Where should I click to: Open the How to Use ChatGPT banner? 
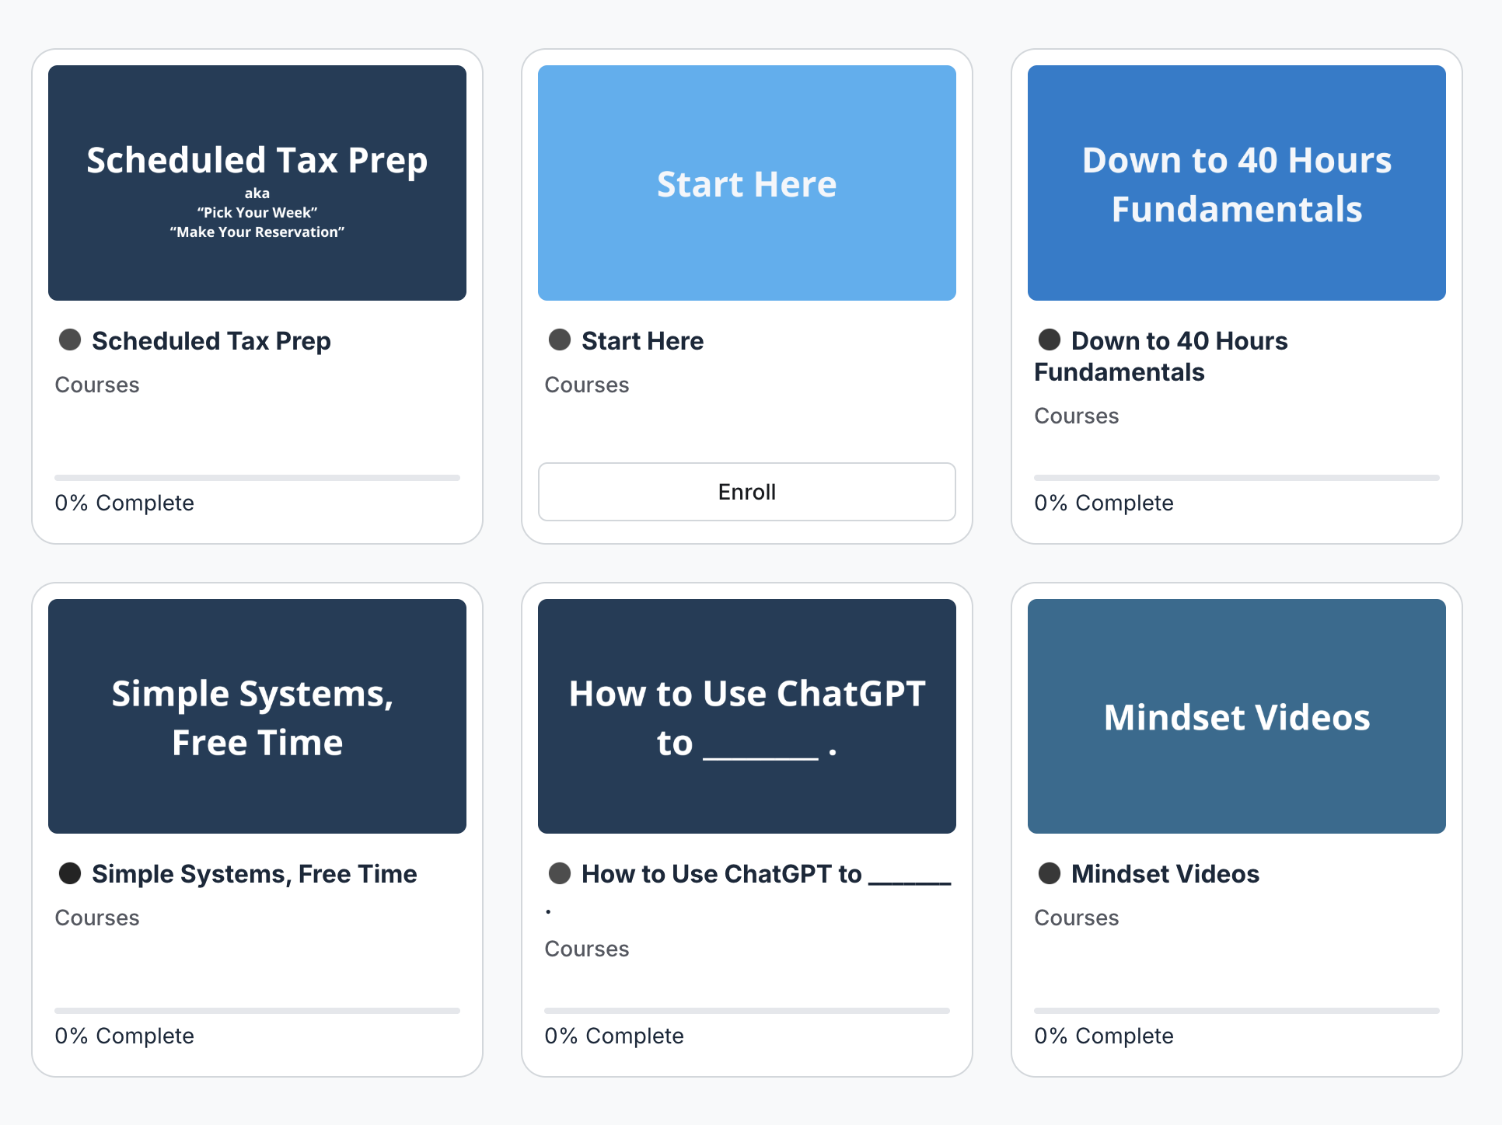pos(747,716)
